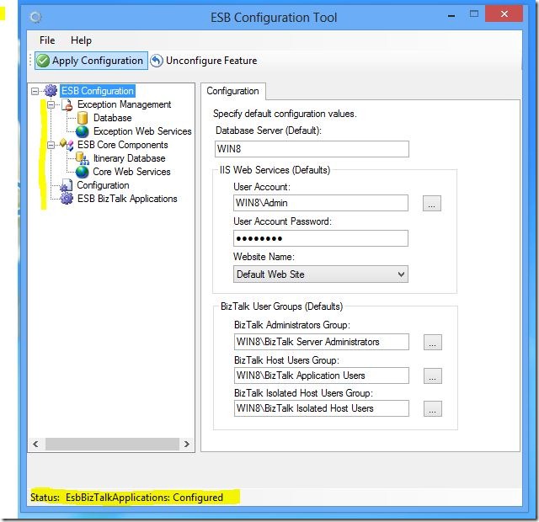This screenshot has height=522, width=539.
Task: Open the Help menu
Action: click(x=81, y=40)
